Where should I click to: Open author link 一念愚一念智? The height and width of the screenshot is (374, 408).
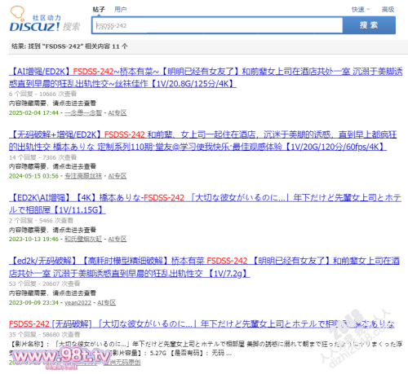click(x=83, y=112)
